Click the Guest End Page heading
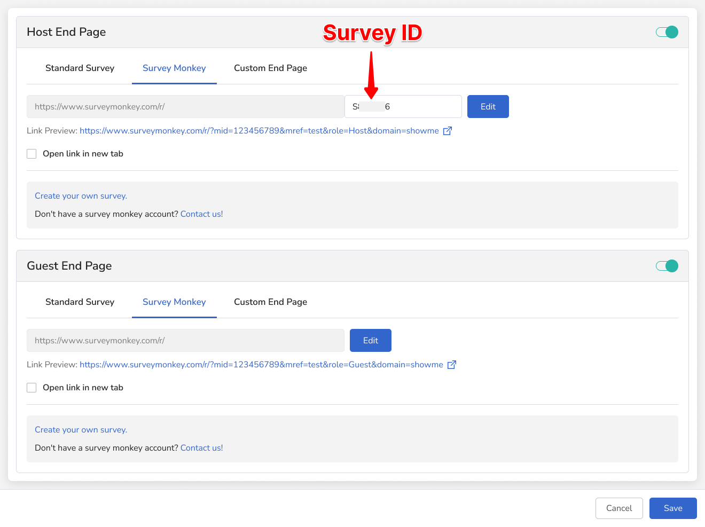This screenshot has height=527, width=705. (69, 266)
